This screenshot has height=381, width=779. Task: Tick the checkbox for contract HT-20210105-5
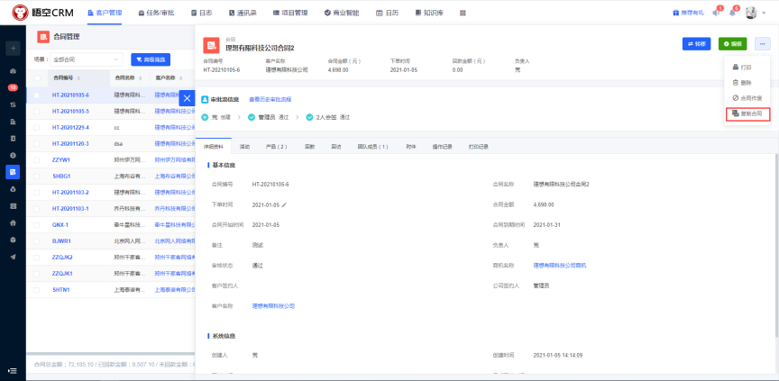point(37,111)
